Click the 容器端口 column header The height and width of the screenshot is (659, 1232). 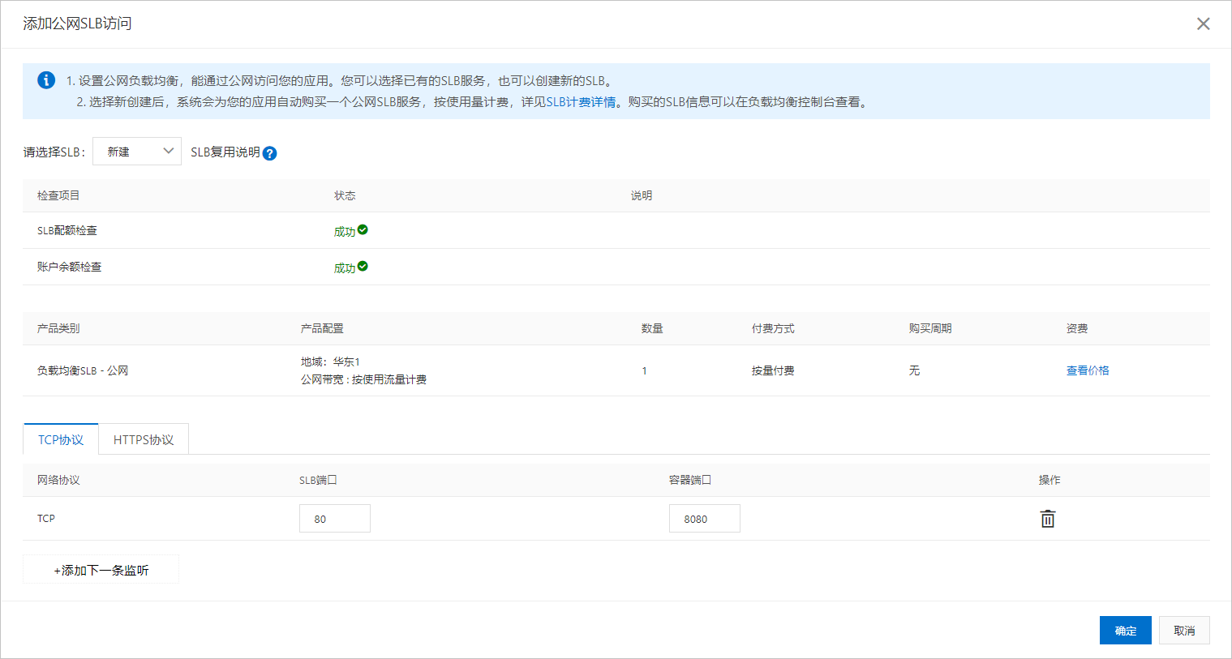coord(690,480)
